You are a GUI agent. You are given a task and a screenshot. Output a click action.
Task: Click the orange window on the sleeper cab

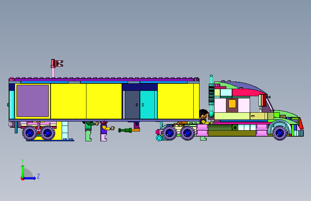[x=232, y=104]
